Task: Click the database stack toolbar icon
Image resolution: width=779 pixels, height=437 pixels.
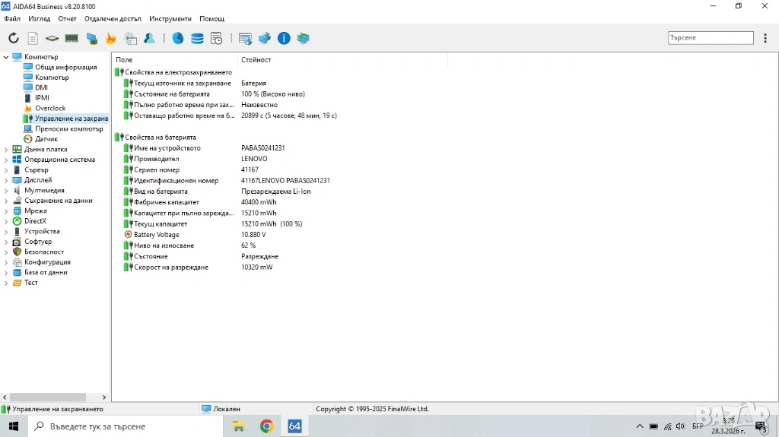Action: pos(197,38)
